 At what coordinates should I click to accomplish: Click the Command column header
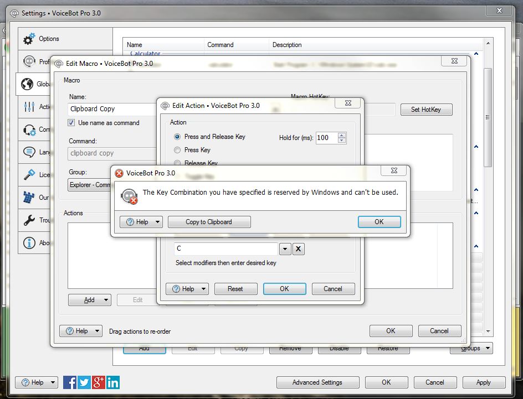coord(221,45)
